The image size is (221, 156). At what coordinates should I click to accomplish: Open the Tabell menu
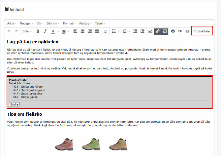pos(100,23)
